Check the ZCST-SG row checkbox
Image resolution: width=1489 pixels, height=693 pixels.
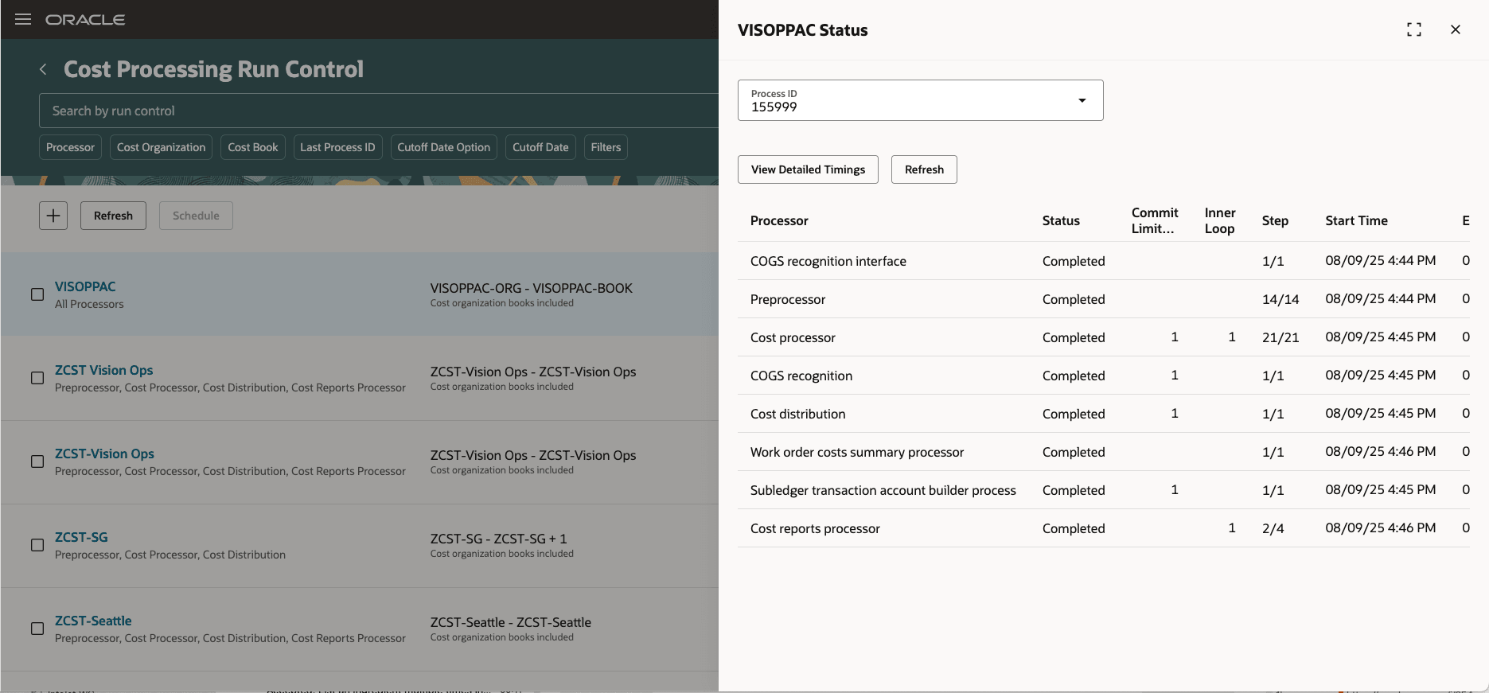(x=37, y=545)
